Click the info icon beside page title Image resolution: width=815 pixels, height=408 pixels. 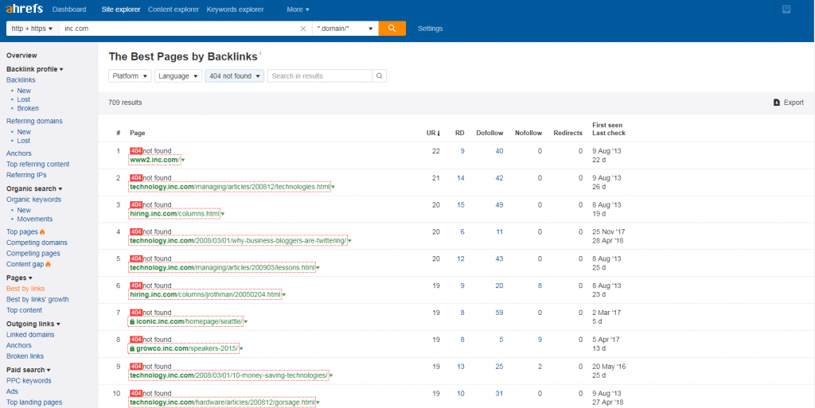tap(260, 53)
